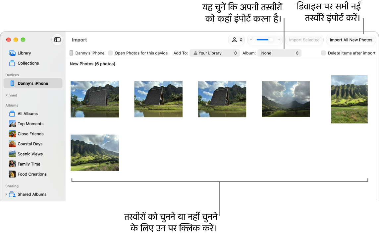Open the Album None dropdown
379x233 pixels.
279,53
